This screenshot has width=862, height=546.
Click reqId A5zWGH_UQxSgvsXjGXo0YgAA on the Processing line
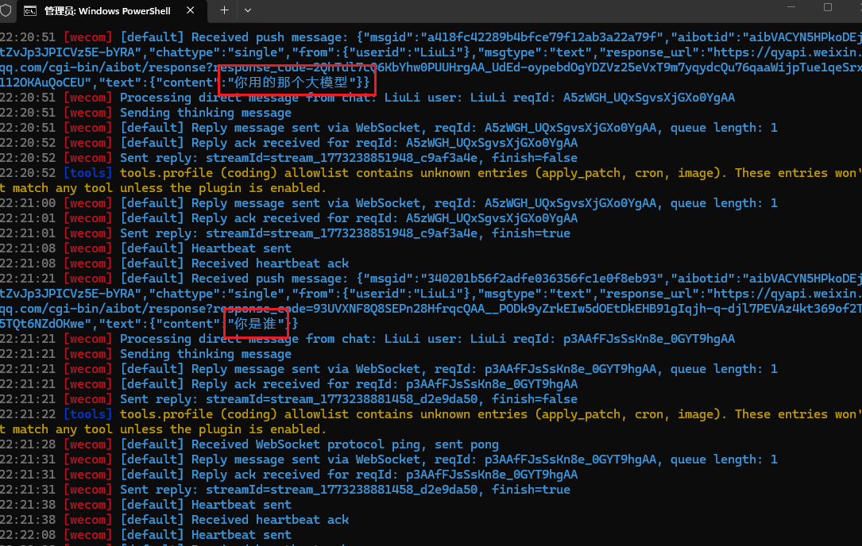click(649, 98)
